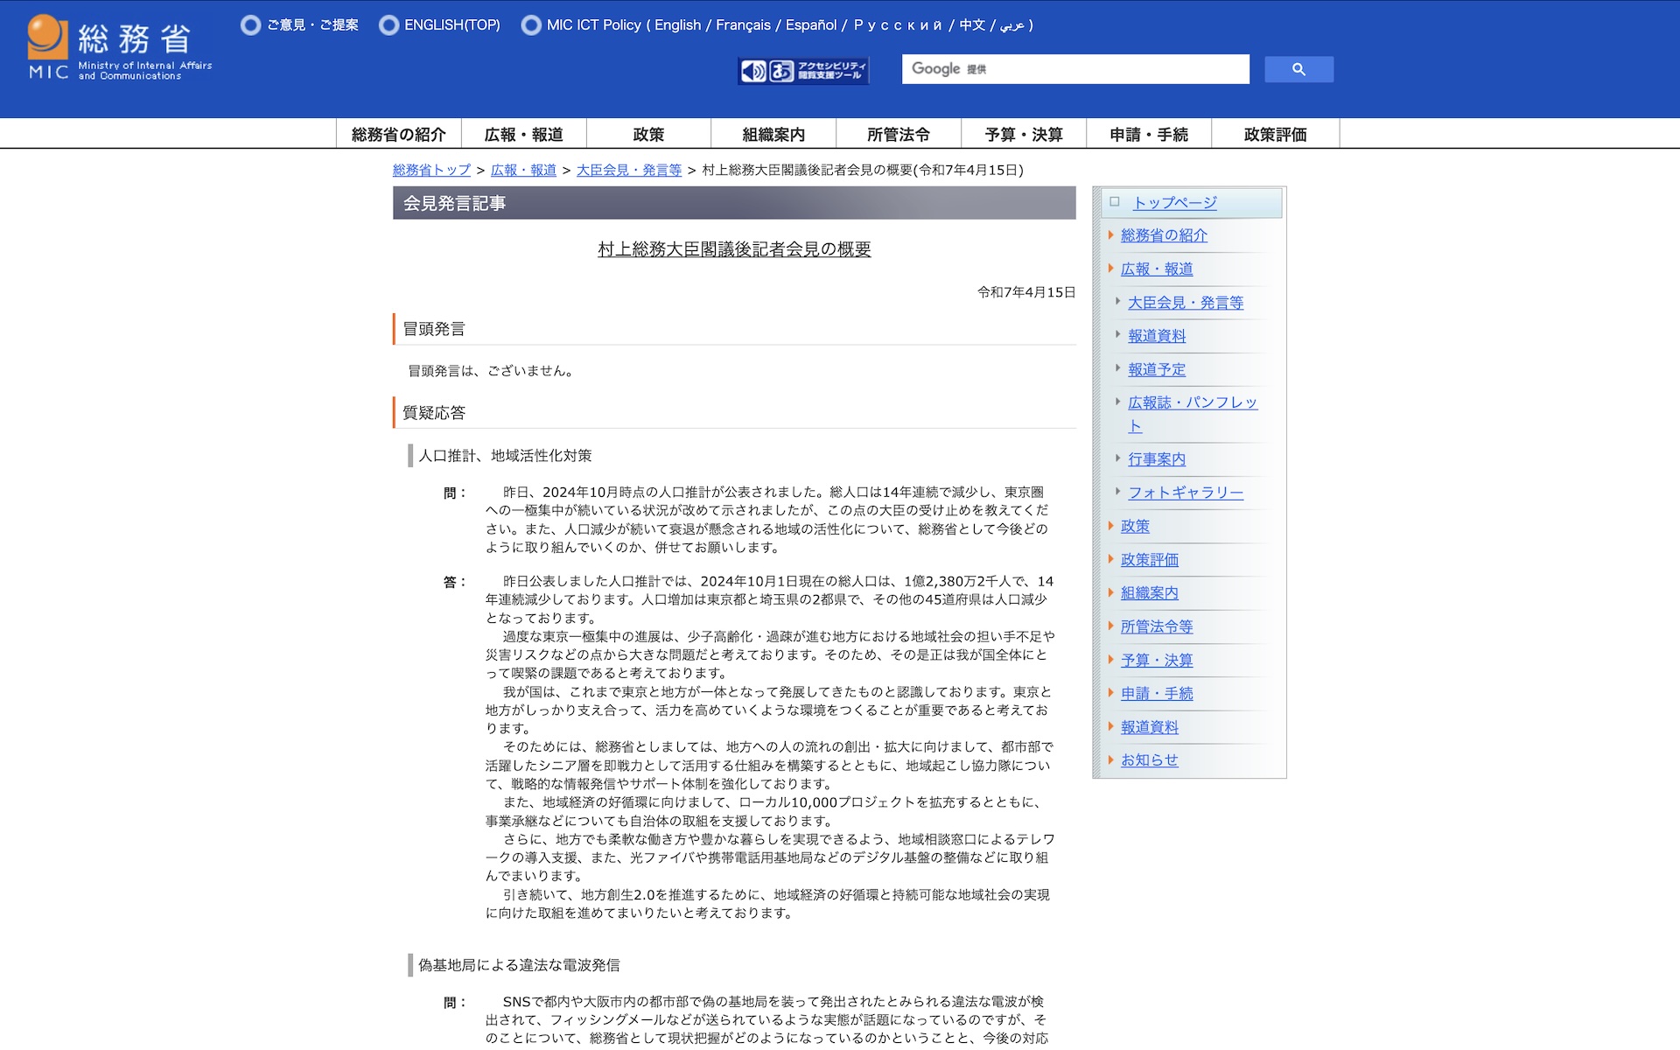Click the 総務省トップ breadcrumb link

(431, 170)
